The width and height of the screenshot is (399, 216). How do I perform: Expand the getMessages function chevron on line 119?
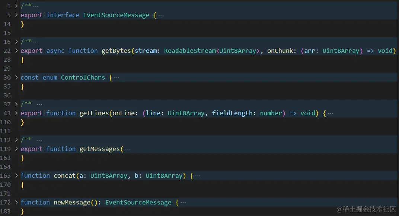16,148
